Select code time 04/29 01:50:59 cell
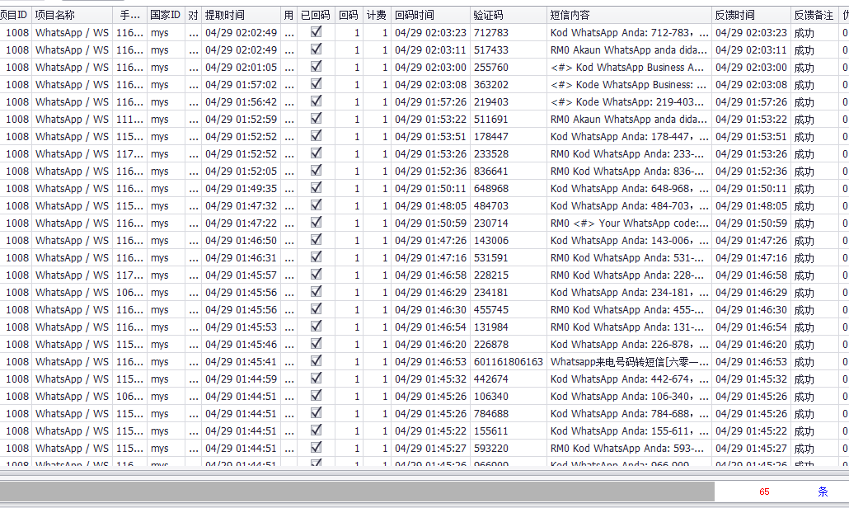Screen dimensions: 849x508 click(x=430, y=223)
